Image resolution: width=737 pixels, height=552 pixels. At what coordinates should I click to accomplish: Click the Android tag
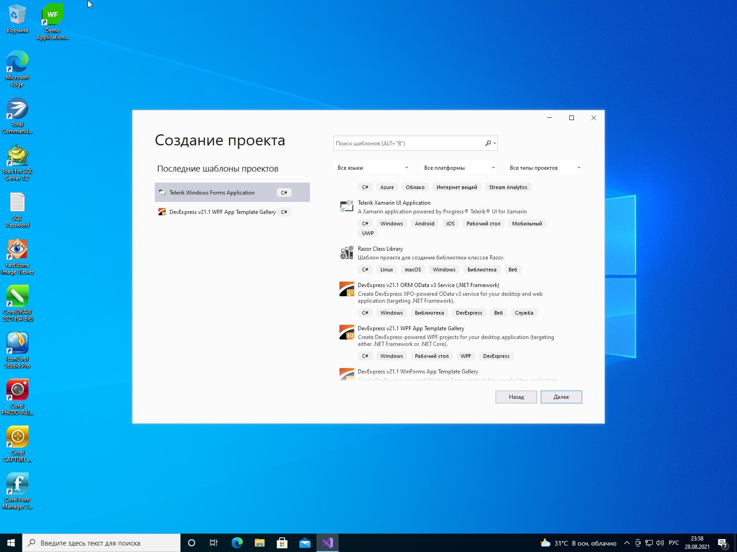pos(424,224)
